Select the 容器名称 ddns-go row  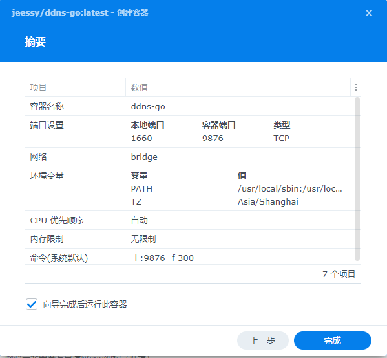(190, 106)
